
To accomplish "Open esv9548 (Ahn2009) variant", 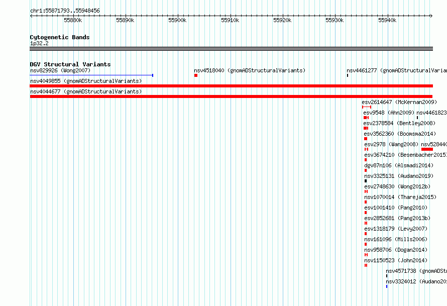I will (389, 113).
